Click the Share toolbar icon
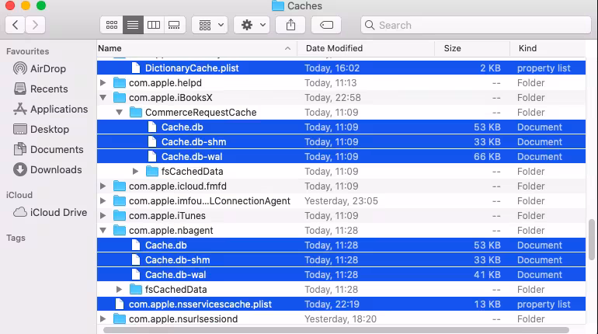 coord(290,25)
